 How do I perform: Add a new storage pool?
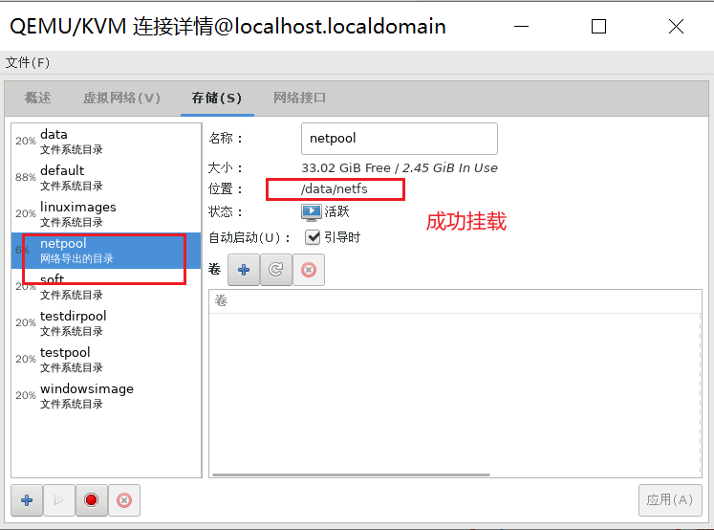(27, 500)
